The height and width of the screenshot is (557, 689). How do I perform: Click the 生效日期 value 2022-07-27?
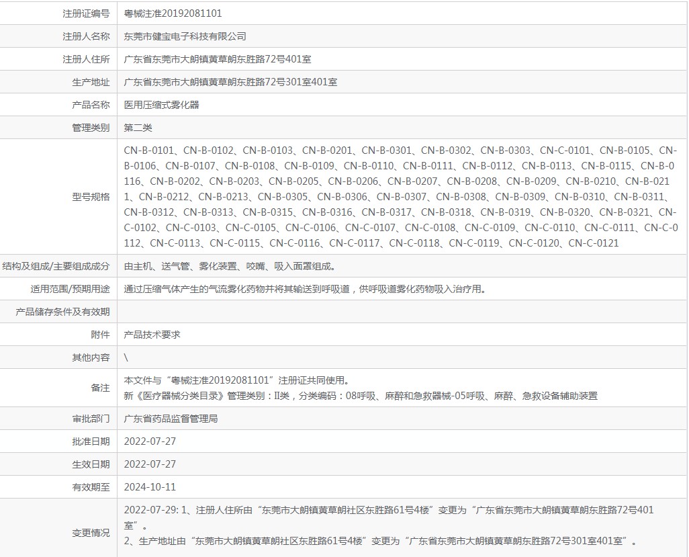[x=150, y=465]
